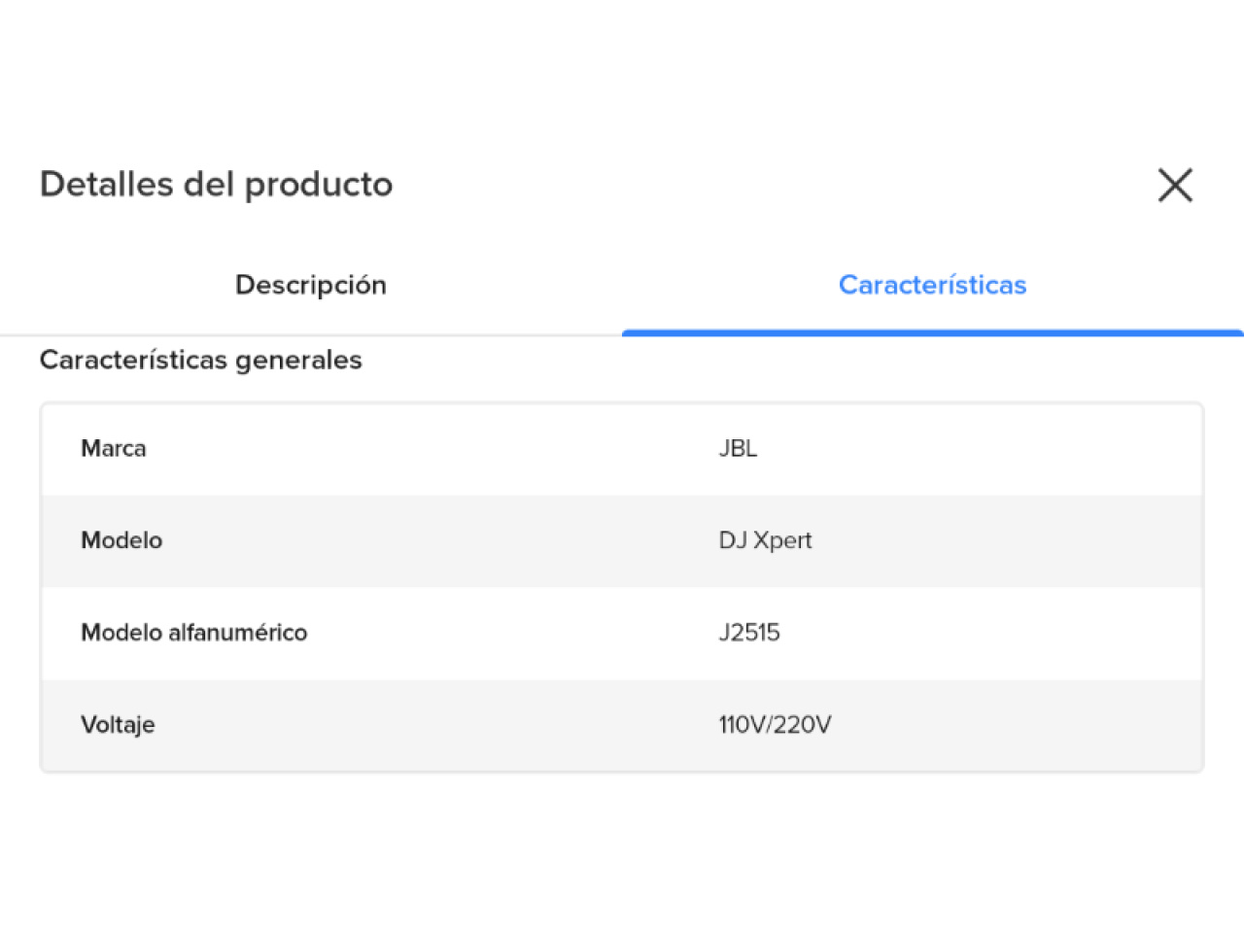Select the DJ Xpert model value

tap(765, 540)
